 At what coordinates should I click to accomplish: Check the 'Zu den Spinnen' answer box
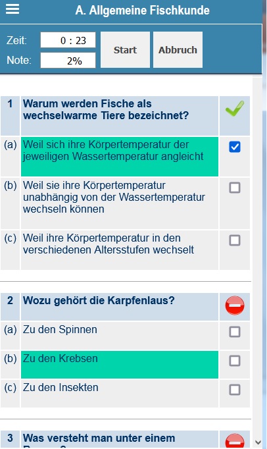(x=235, y=332)
